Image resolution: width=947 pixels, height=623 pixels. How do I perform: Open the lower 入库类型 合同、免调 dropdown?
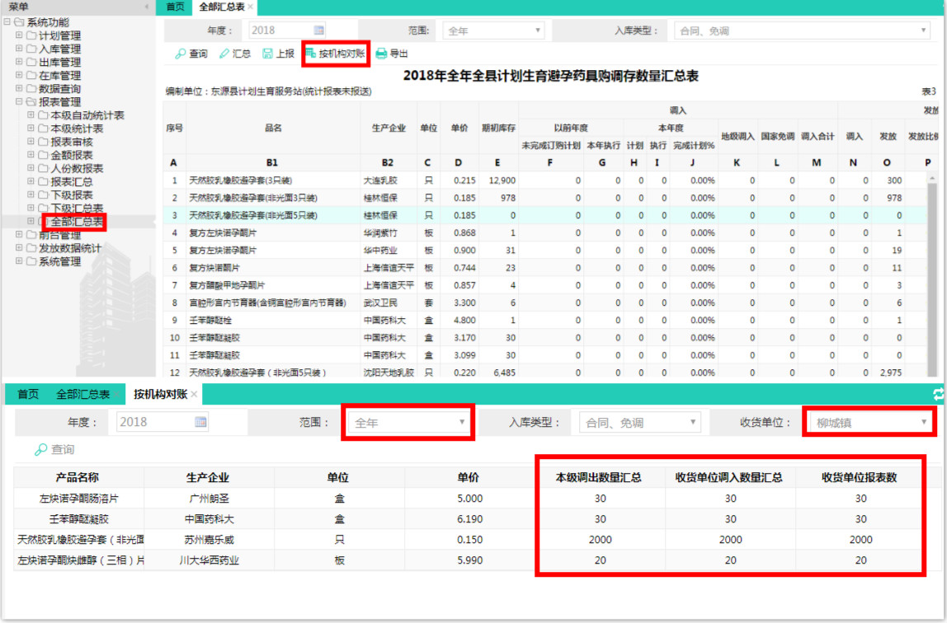coord(639,422)
